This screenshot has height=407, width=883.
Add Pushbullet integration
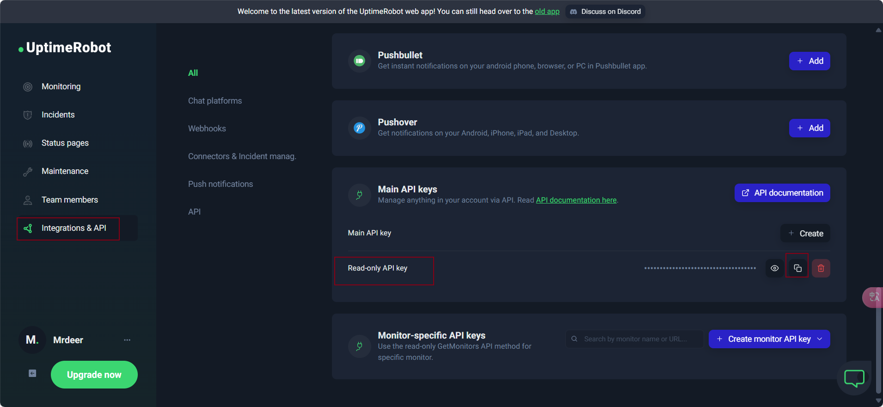point(809,61)
